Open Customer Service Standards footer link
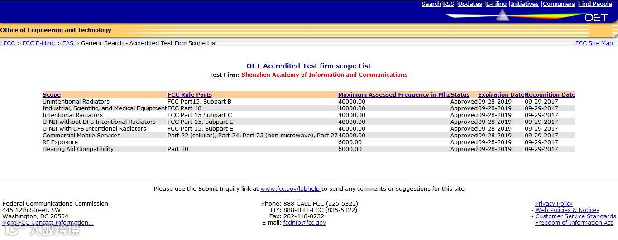 pos(575,216)
